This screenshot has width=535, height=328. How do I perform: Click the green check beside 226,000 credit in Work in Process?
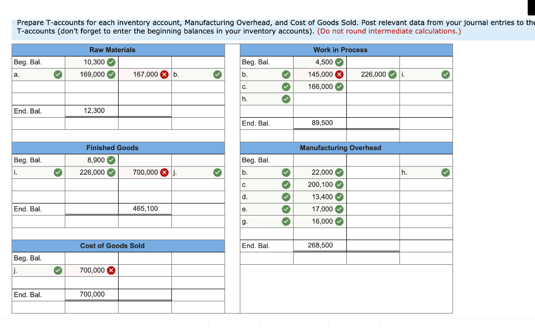pos(392,75)
